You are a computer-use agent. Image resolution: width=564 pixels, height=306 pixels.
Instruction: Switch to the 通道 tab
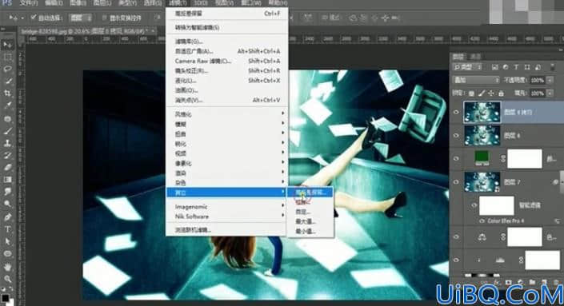click(x=475, y=57)
